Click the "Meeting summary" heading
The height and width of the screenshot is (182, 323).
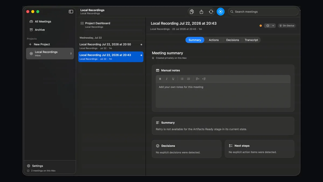coord(167,53)
